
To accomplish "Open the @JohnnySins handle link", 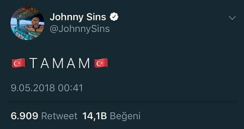I will (x=80, y=29).
